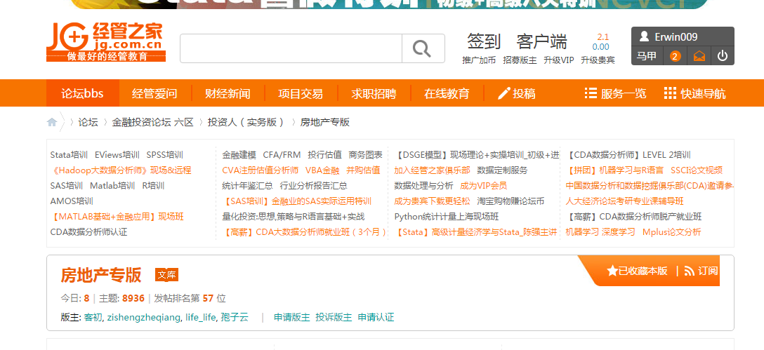Click the 经管之家 site logo
Viewport: 764px width, 350px height.
106,42
